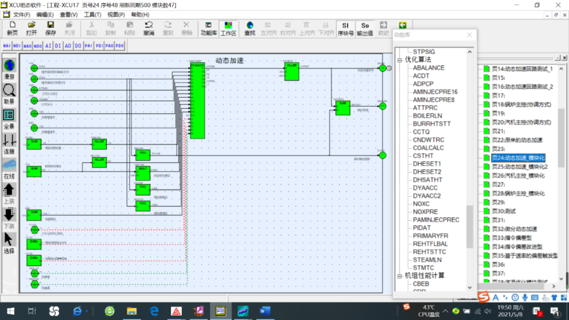The height and width of the screenshot is (320, 569).
Task: Activate the 连接 connection tool
Action: (9, 143)
